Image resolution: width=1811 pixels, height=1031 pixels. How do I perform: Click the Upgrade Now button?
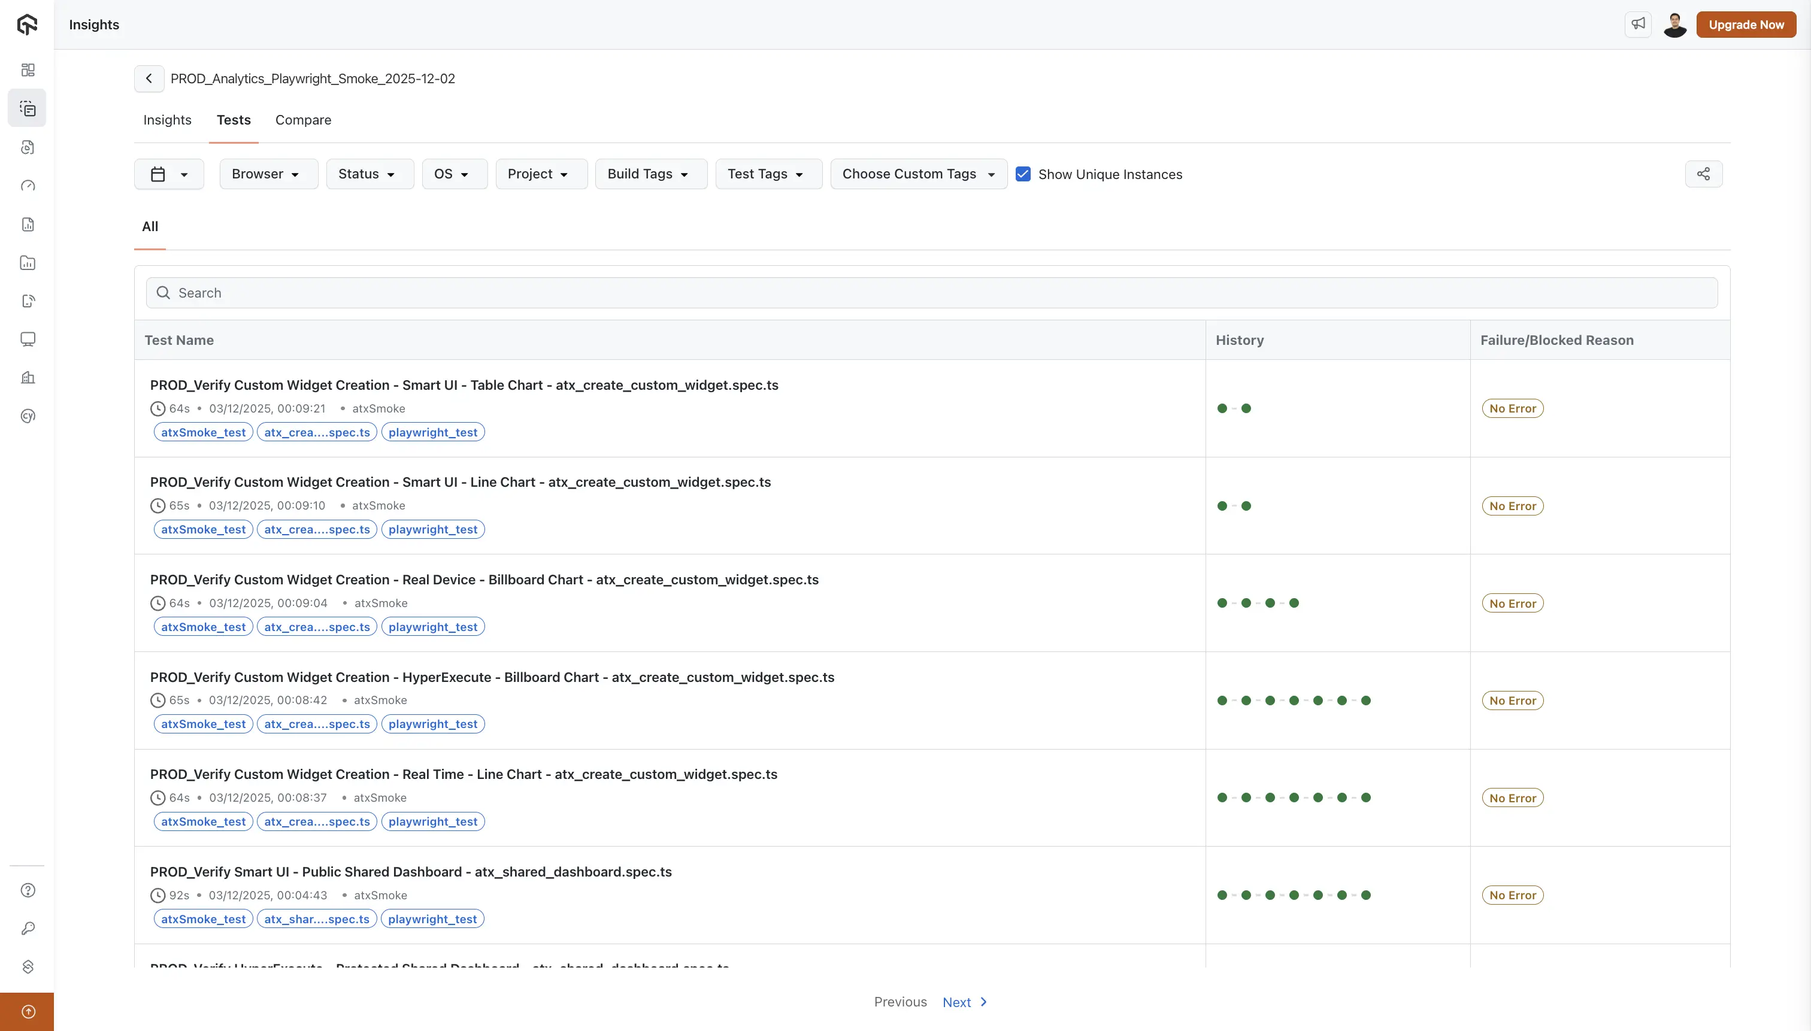[x=1746, y=24]
